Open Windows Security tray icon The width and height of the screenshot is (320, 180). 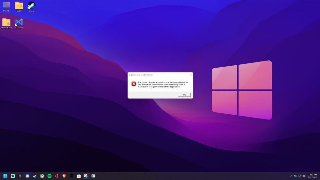[x=295, y=176]
